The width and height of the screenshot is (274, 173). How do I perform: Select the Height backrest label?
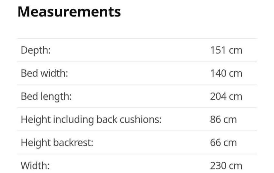coord(57,143)
